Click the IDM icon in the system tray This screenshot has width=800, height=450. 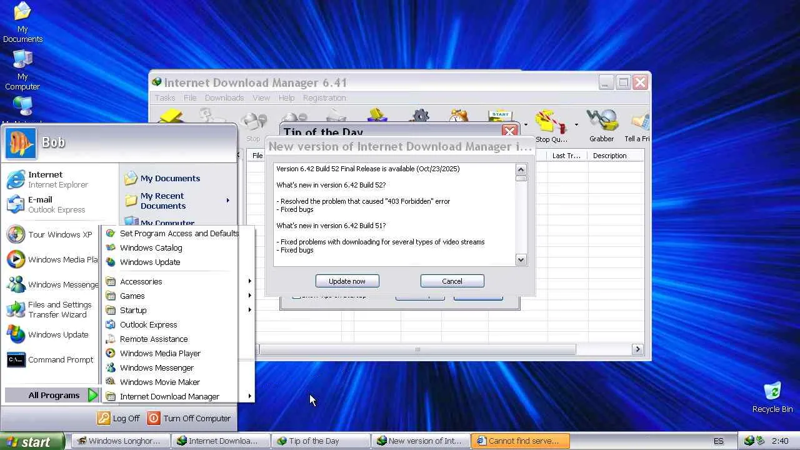click(749, 441)
